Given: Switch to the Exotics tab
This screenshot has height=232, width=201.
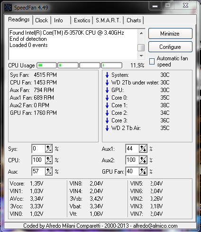Looking at the screenshot, I should (x=82, y=20).
